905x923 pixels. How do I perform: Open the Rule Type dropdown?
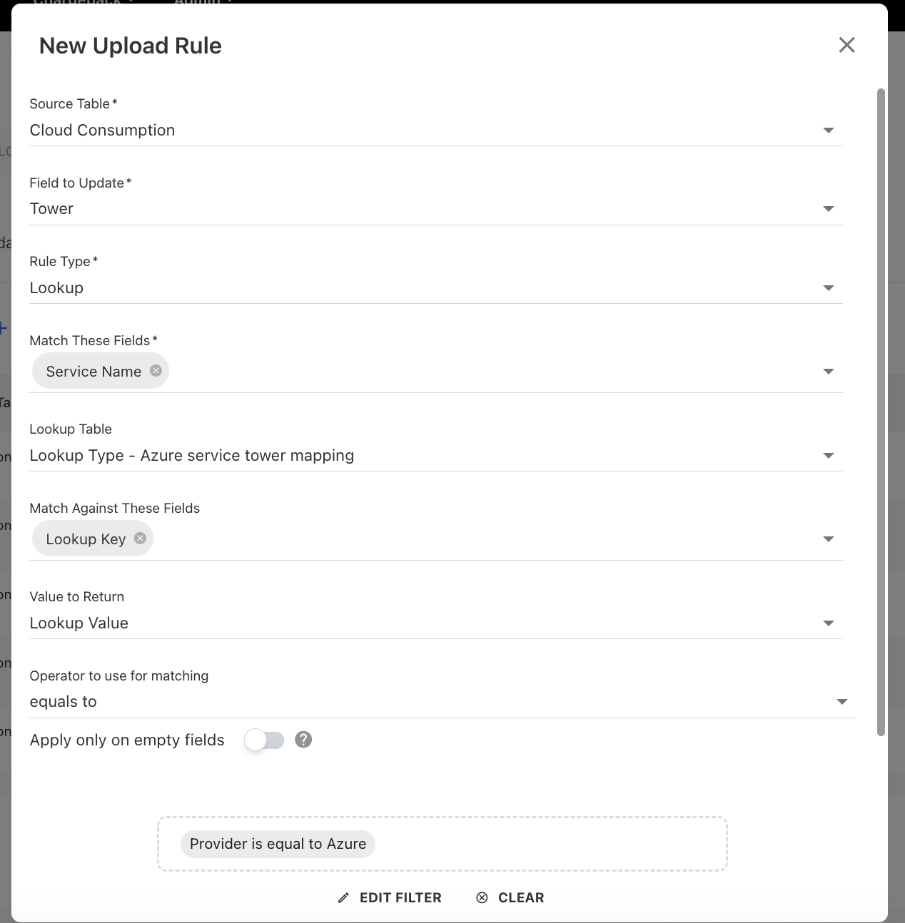pyautogui.click(x=828, y=288)
